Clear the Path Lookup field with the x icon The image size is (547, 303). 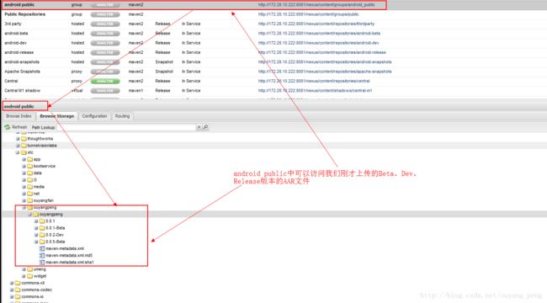[x=199, y=127]
